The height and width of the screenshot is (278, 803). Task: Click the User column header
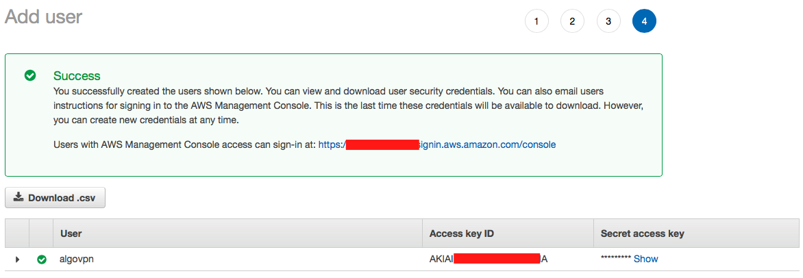71,233
